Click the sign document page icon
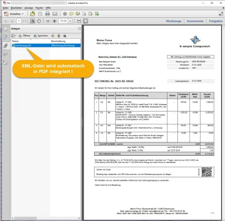This screenshot has width=225, height=221. click(x=84, y=14)
